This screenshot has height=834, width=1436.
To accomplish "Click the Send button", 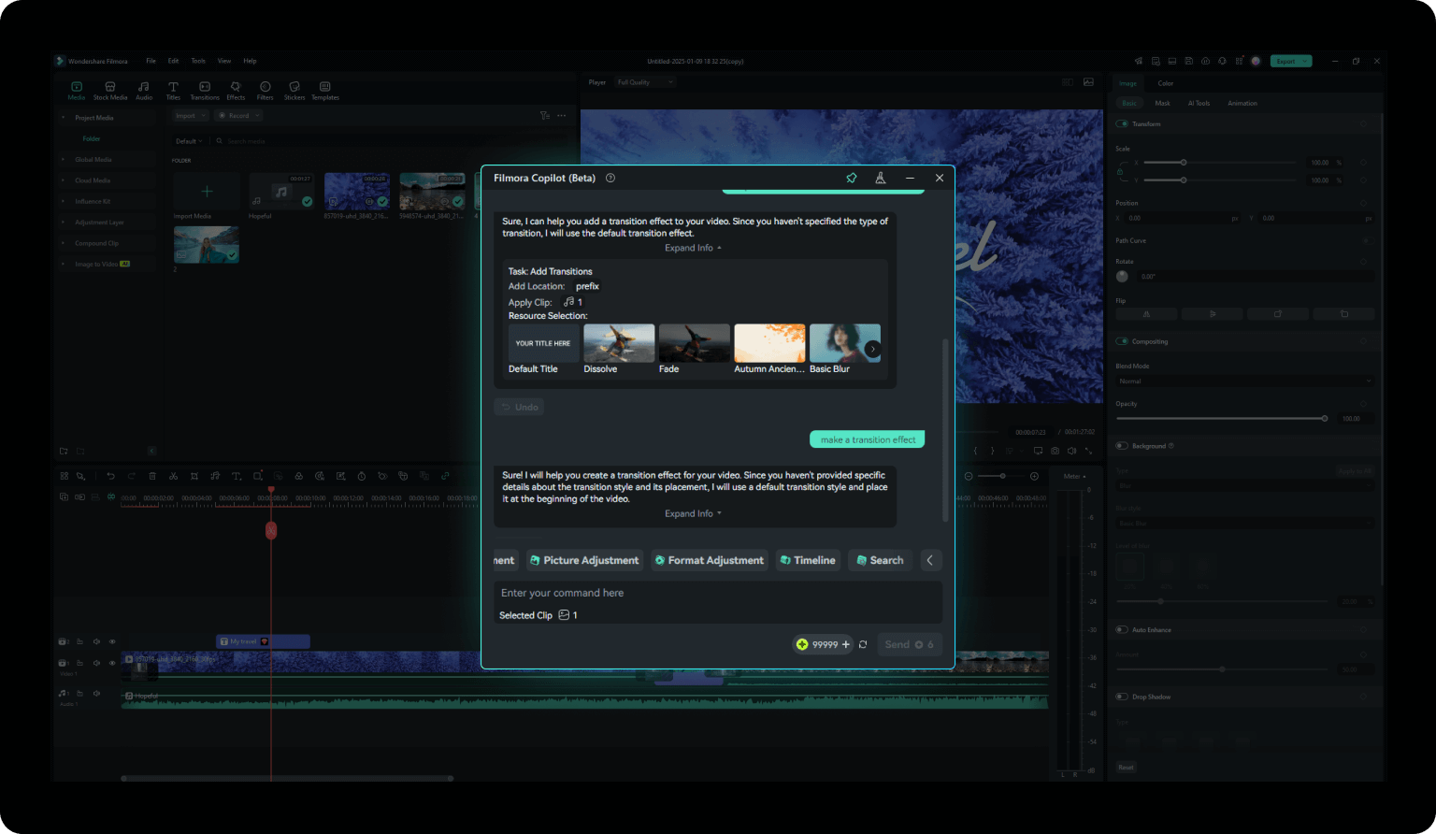I will point(909,644).
